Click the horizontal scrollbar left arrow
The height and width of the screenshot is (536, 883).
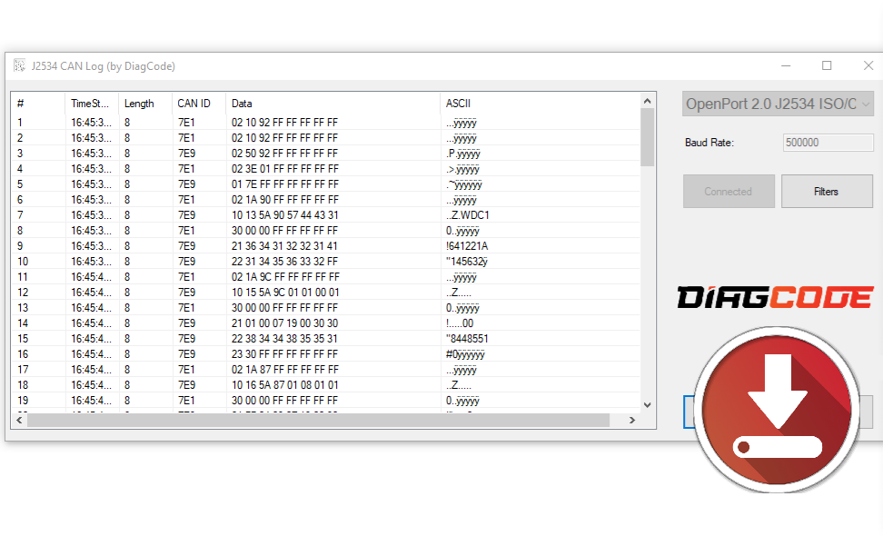coord(18,421)
